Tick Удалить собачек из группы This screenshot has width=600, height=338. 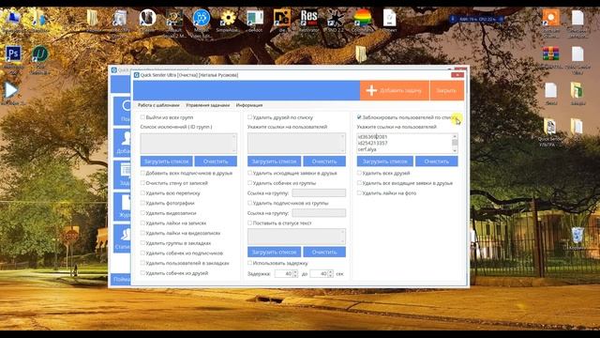coord(249,183)
